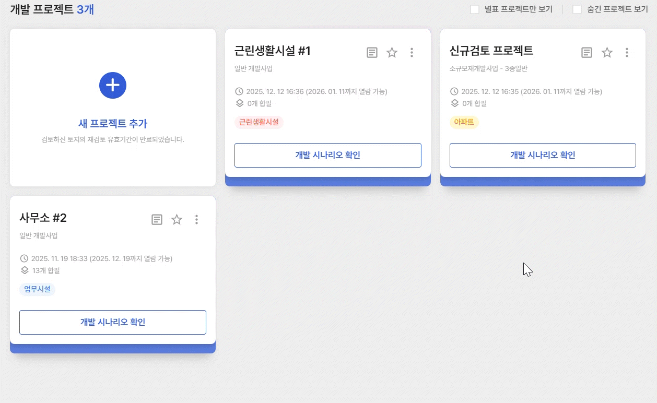The image size is (657, 403).
Task: Open more options menu for 신규검토 프로젝트
Action: [x=627, y=53]
